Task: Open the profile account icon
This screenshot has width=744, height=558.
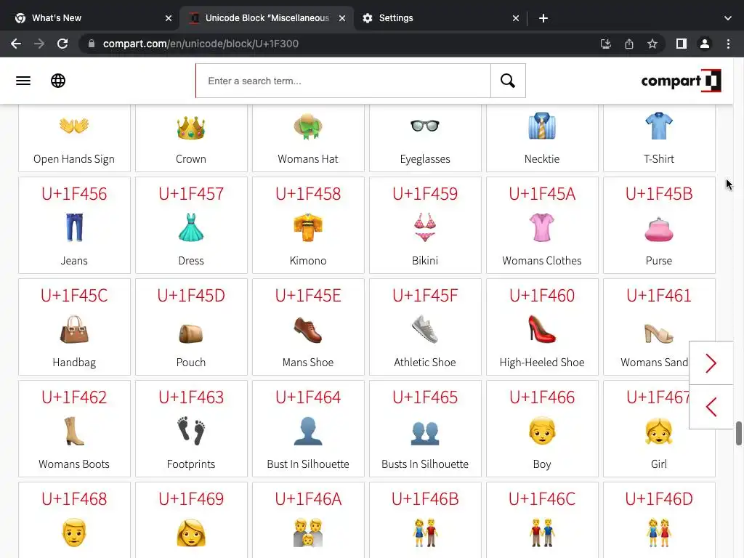Action: (704, 44)
